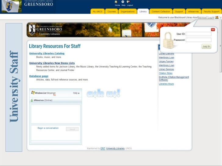Click the Windows Live Messenger logo

pos(33,93)
